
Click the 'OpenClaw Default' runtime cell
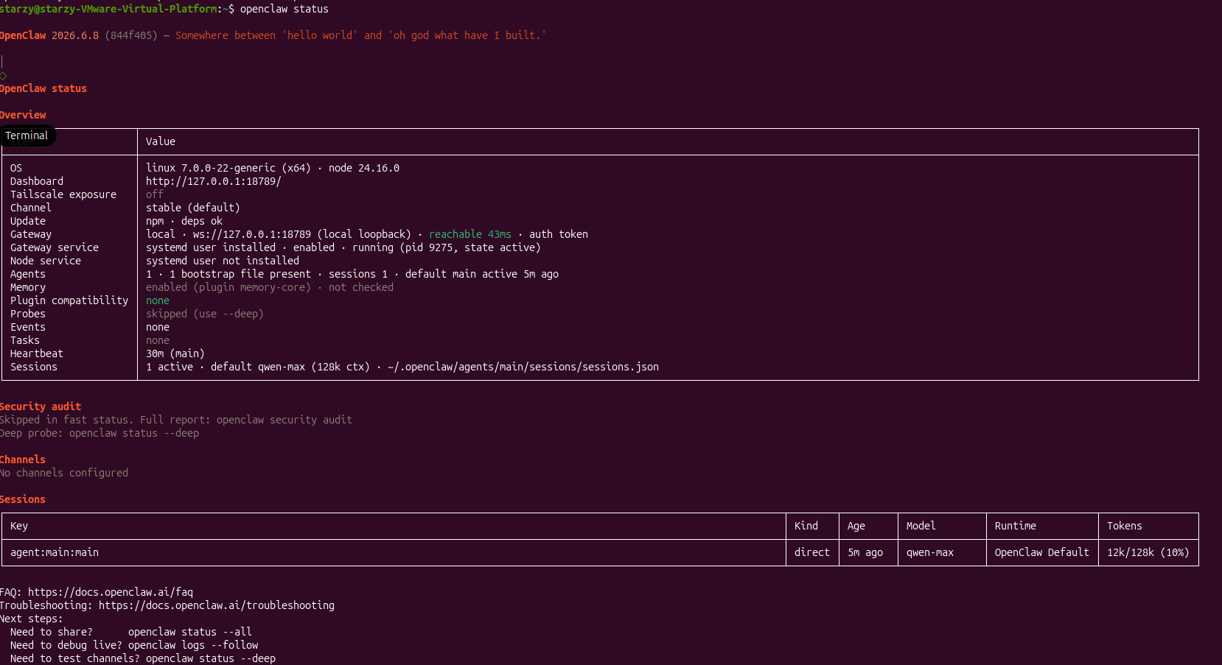tap(1042, 552)
